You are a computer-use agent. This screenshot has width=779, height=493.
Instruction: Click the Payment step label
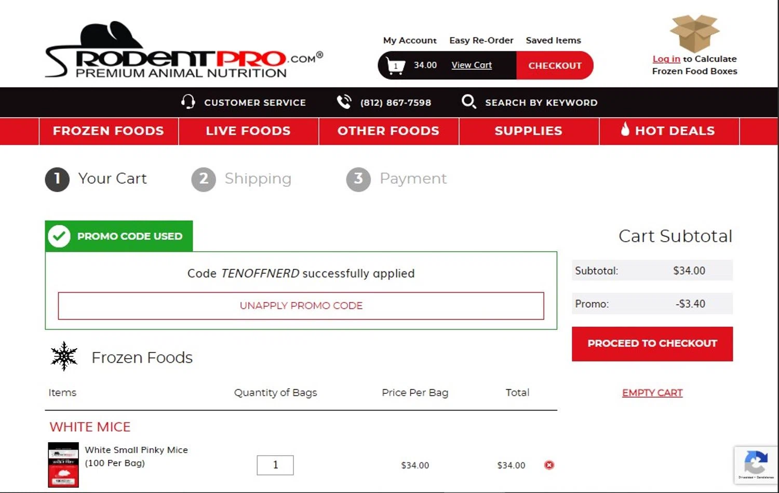pyautogui.click(x=413, y=179)
